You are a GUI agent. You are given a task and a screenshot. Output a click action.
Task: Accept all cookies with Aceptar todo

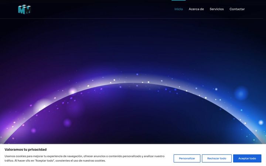247,158
